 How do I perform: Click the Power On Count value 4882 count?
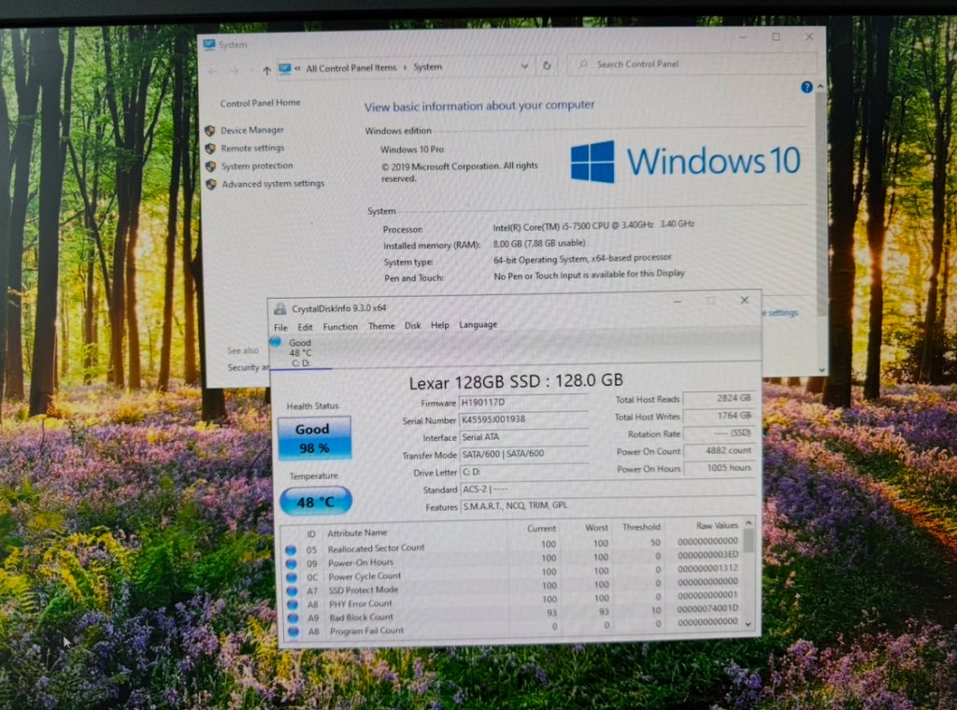tap(718, 451)
